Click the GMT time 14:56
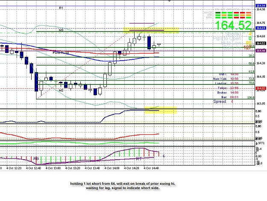The height and width of the screenshot is (201, 267). 234,74
